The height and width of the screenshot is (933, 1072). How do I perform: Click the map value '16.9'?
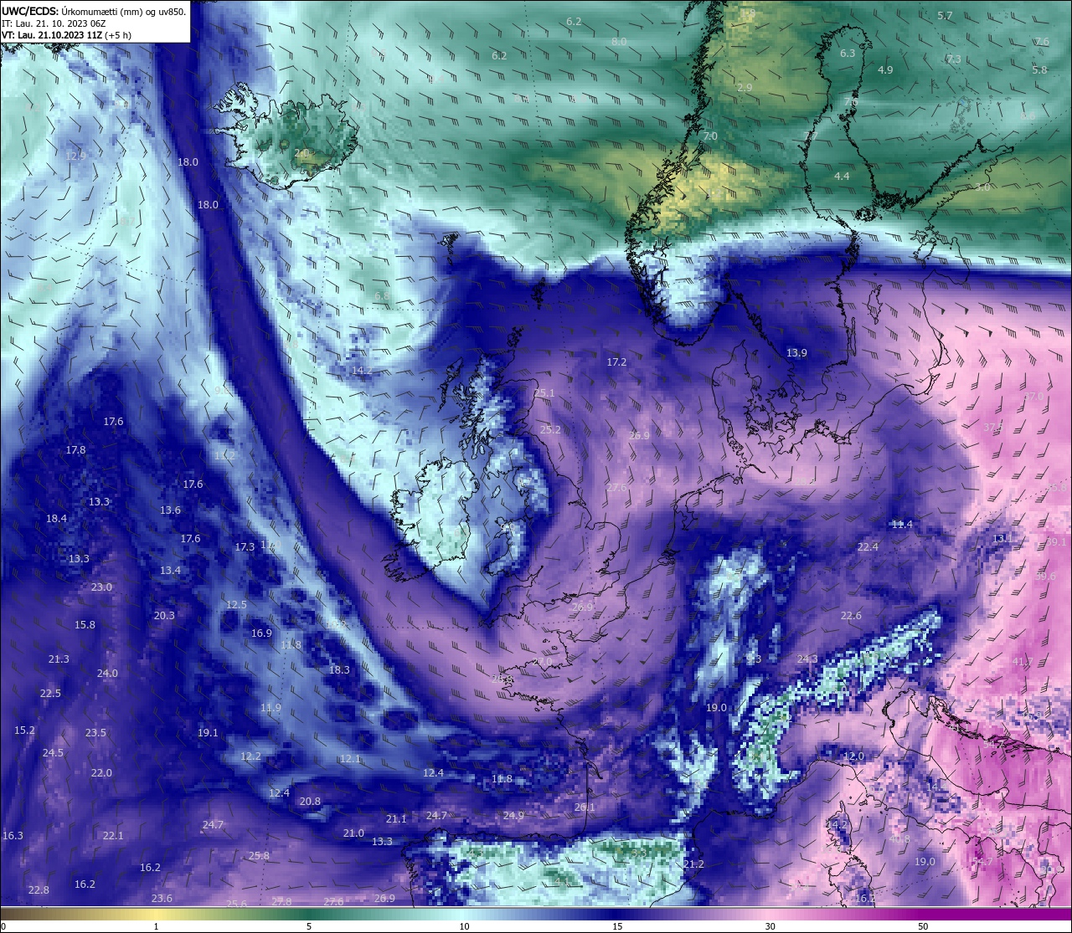click(x=261, y=633)
